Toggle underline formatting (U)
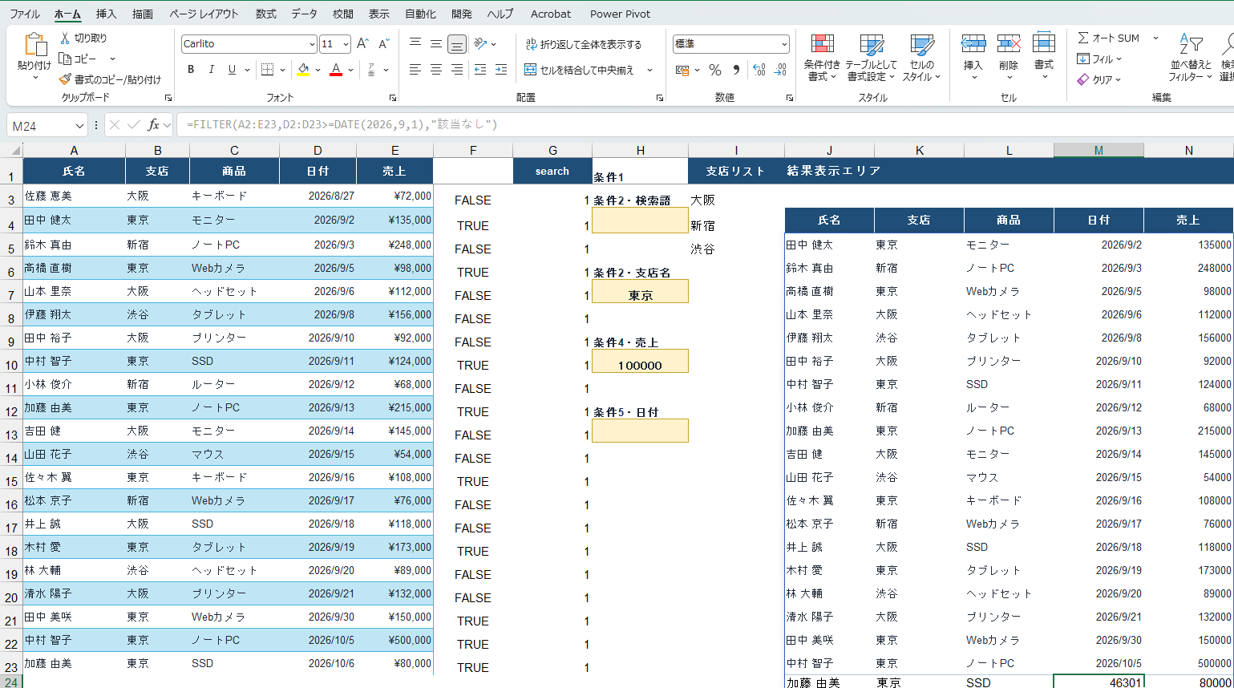This screenshot has width=1234, height=688. (x=232, y=70)
